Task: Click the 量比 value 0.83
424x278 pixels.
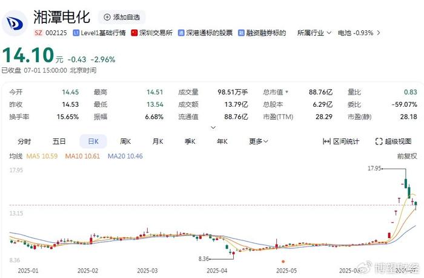Action: (411, 92)
